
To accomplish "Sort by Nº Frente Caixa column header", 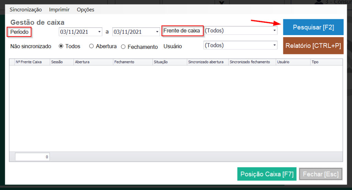I will tap(32, 62).
